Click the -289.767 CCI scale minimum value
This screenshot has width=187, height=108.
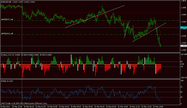click(x=184, y=77)
